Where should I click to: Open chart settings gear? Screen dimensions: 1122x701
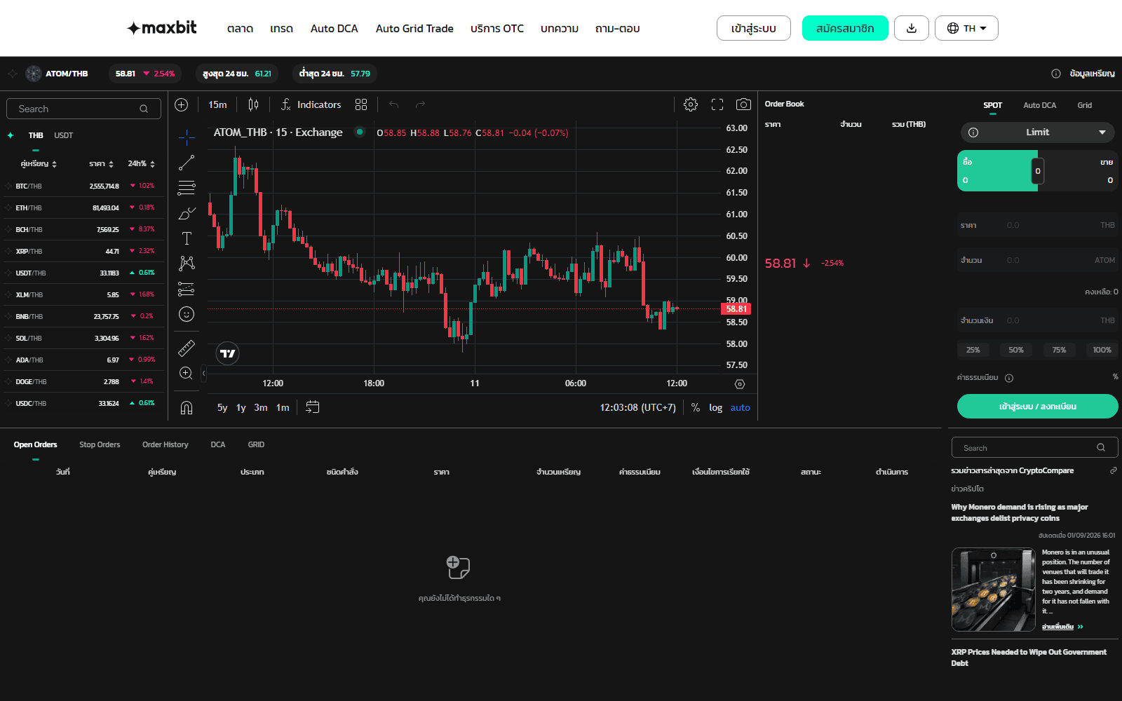[691, 104]
